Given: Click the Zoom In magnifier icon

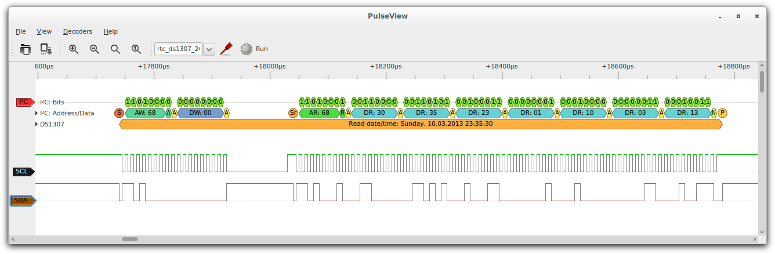Looking at the screenshot, I should coord(74,49).
